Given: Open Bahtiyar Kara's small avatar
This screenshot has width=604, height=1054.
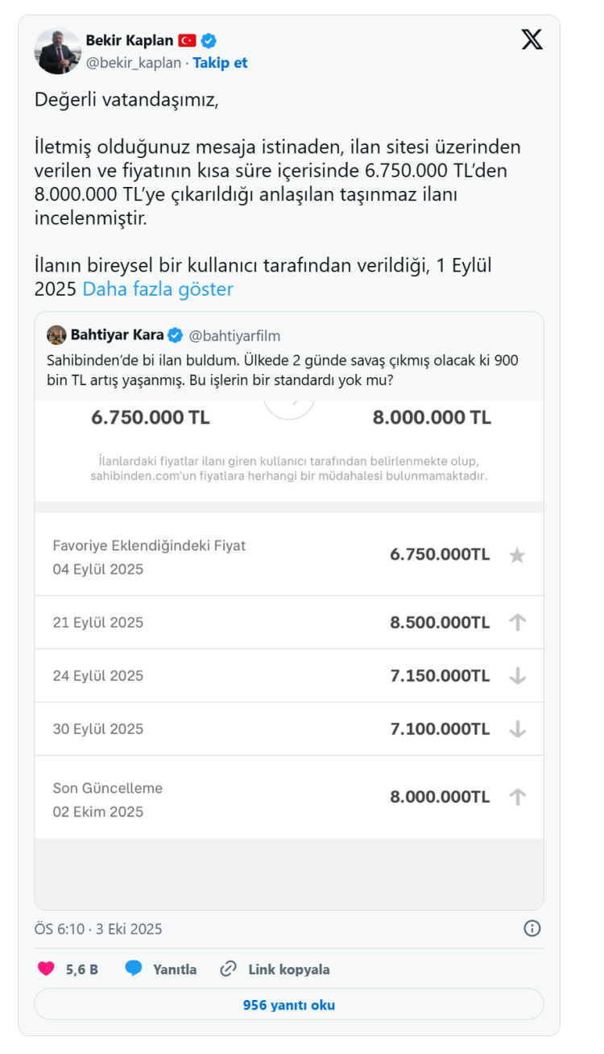Looking at the screenshot, I should (56, 335).
